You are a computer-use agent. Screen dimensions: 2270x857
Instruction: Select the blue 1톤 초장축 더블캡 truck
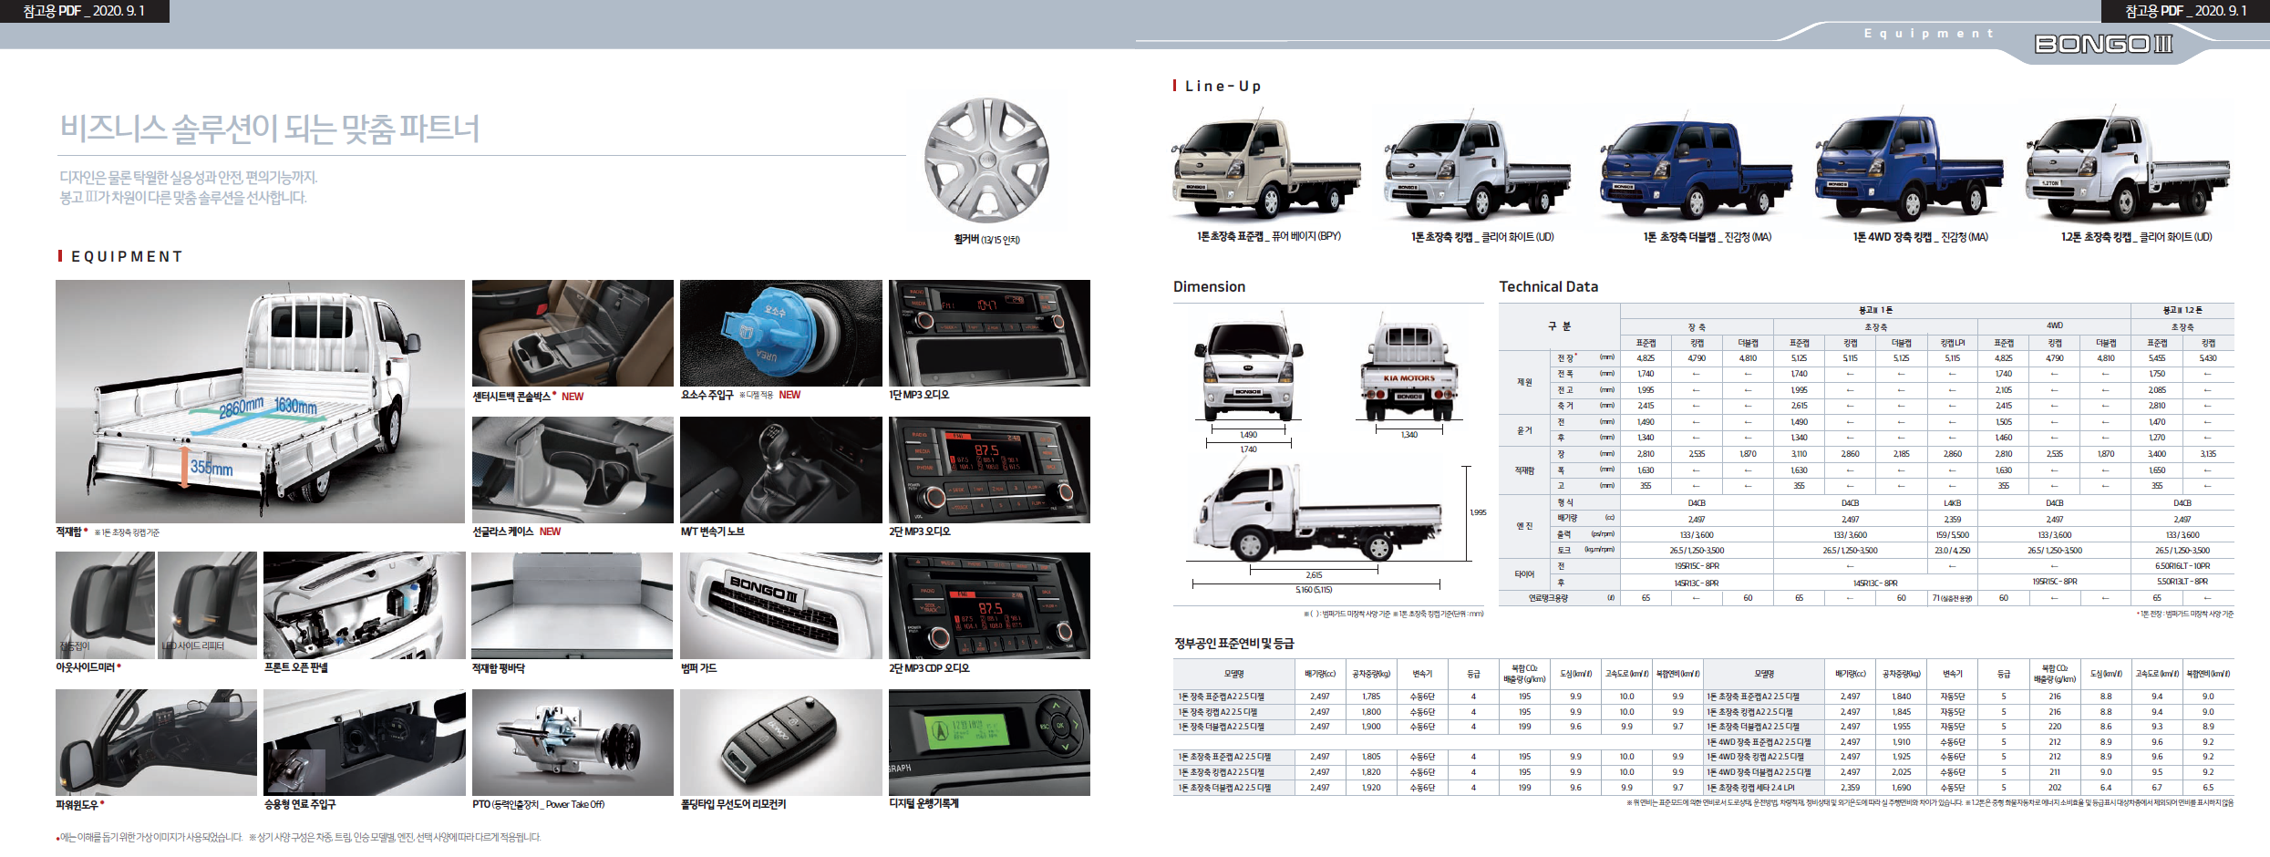(x=1696, y=167)
